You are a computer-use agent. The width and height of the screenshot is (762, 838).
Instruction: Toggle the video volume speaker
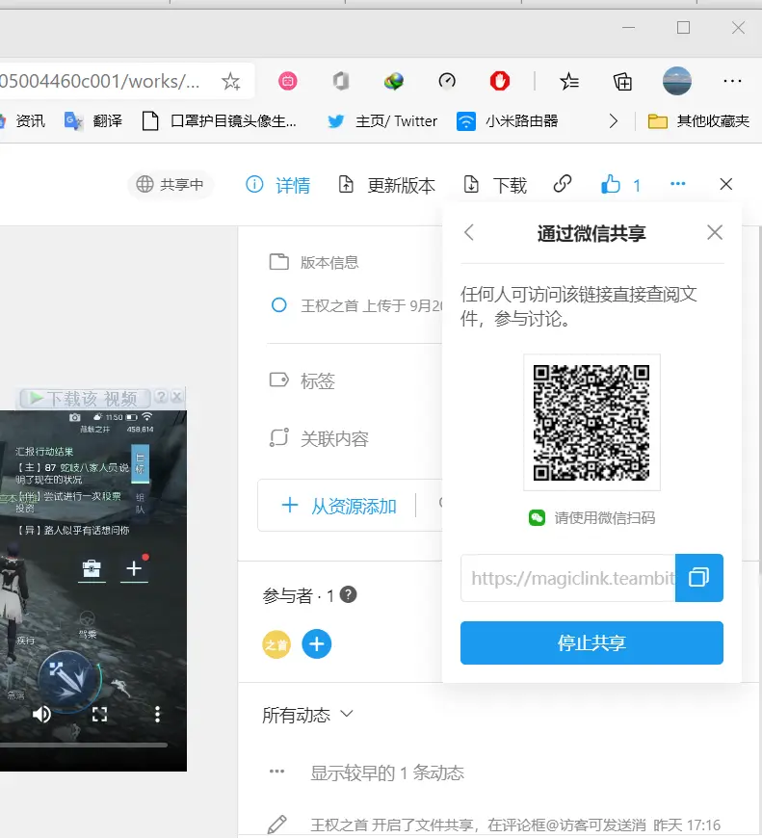tap(41, 714)
